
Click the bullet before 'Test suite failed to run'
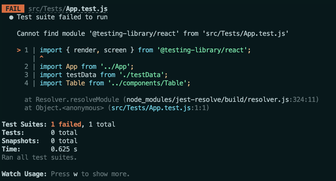tap(11, 17)
